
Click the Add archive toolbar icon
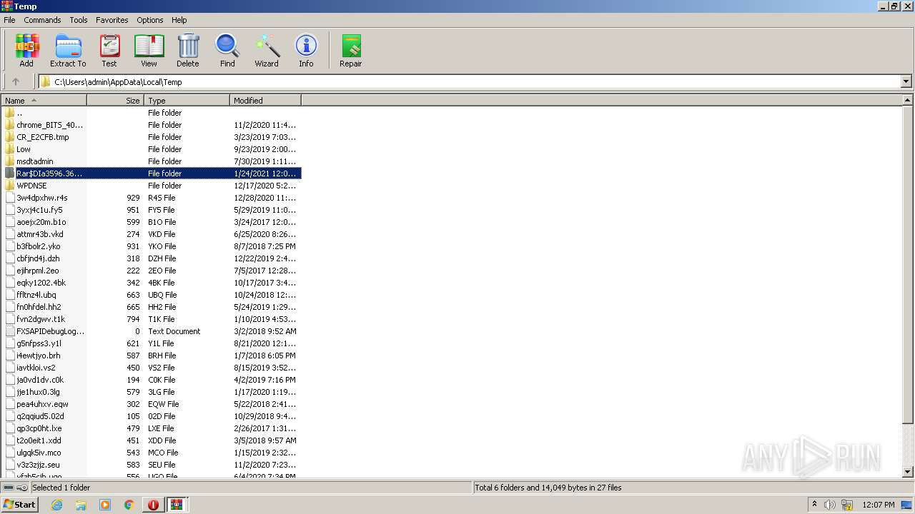coord(26,51)
